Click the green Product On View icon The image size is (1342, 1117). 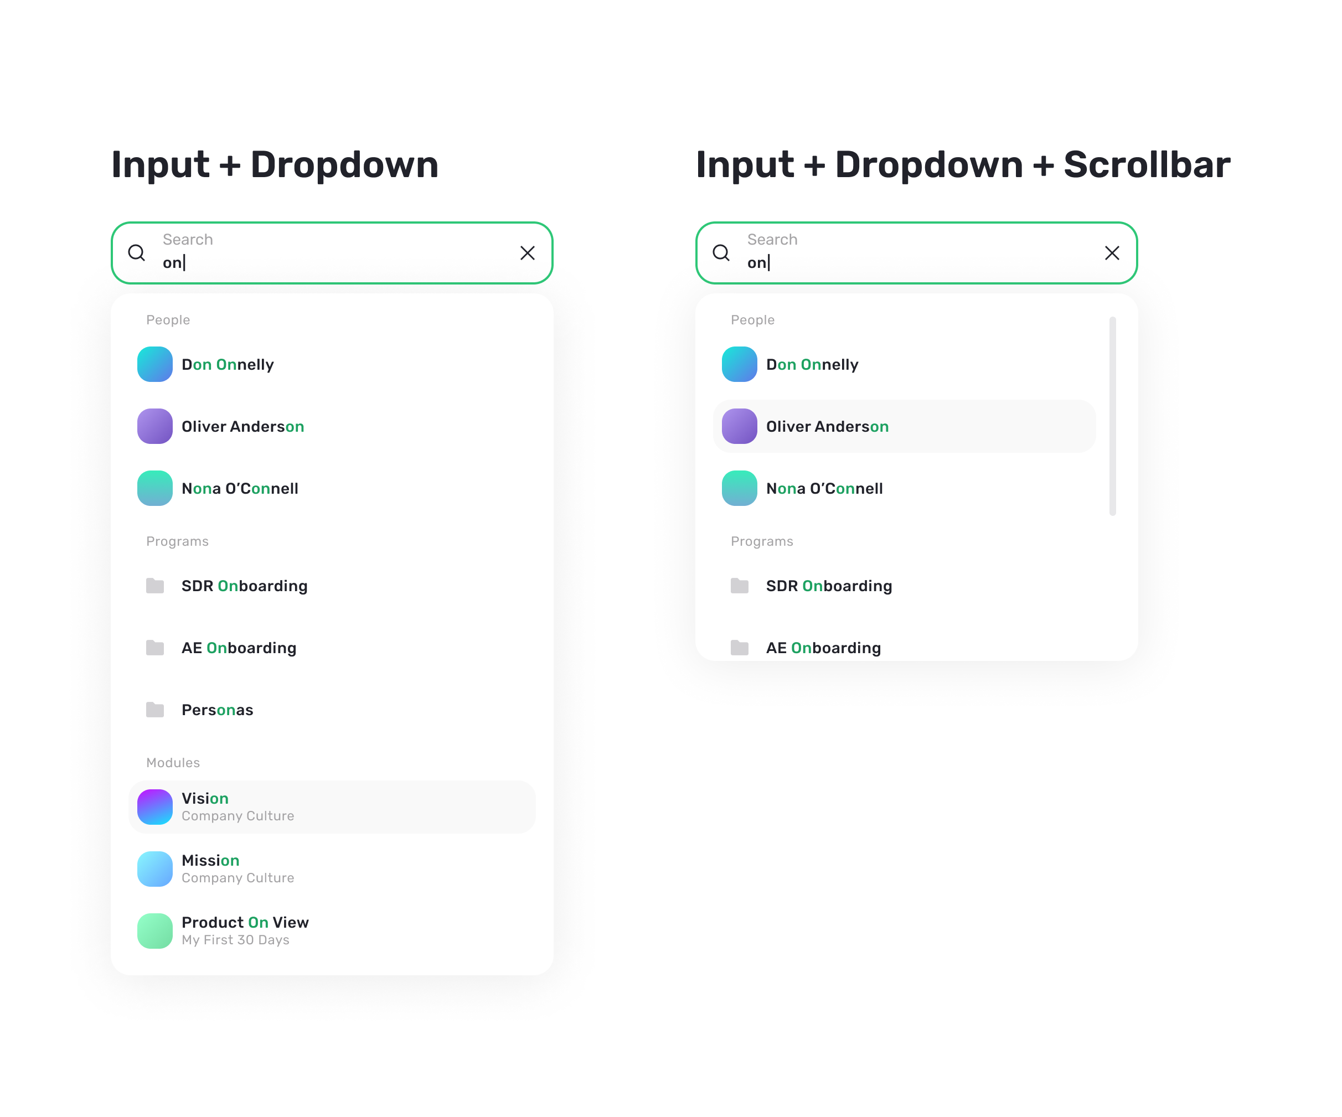tap(154, 930)
